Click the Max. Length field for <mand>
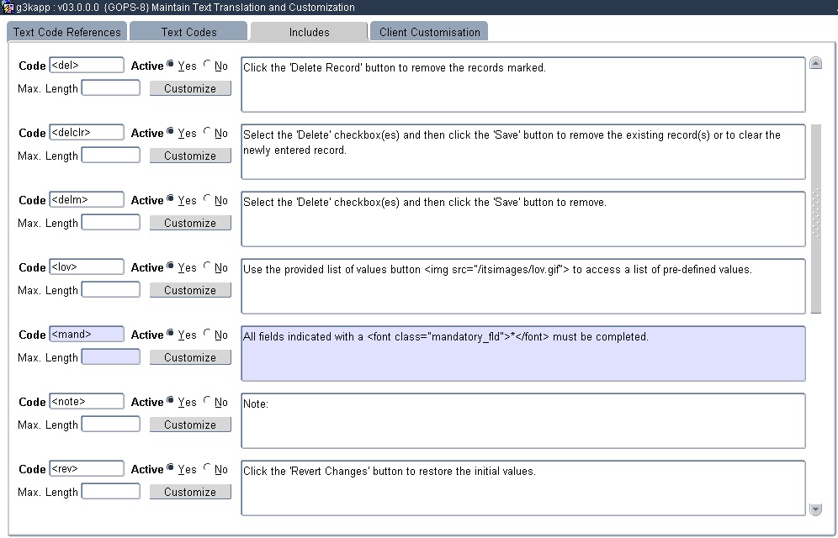This screenshot has width=838, height=538. [110, 357]
